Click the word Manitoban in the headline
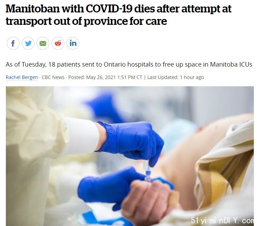This screenshot has height=226, width=257. coord(33,9)
